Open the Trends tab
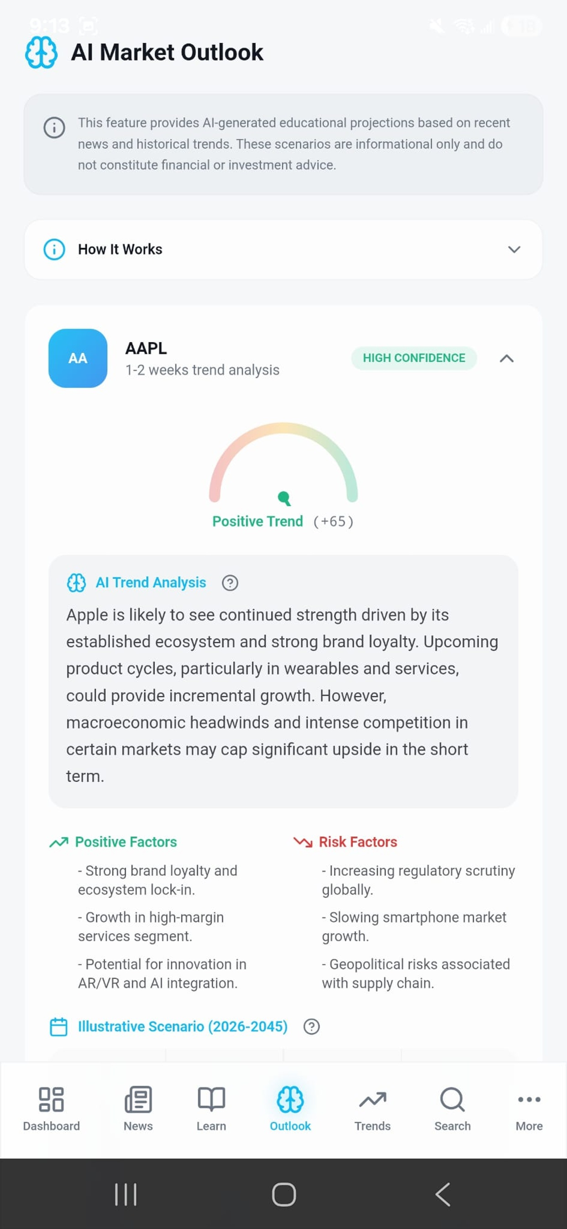567x1229 pixels. [373, 1109]
